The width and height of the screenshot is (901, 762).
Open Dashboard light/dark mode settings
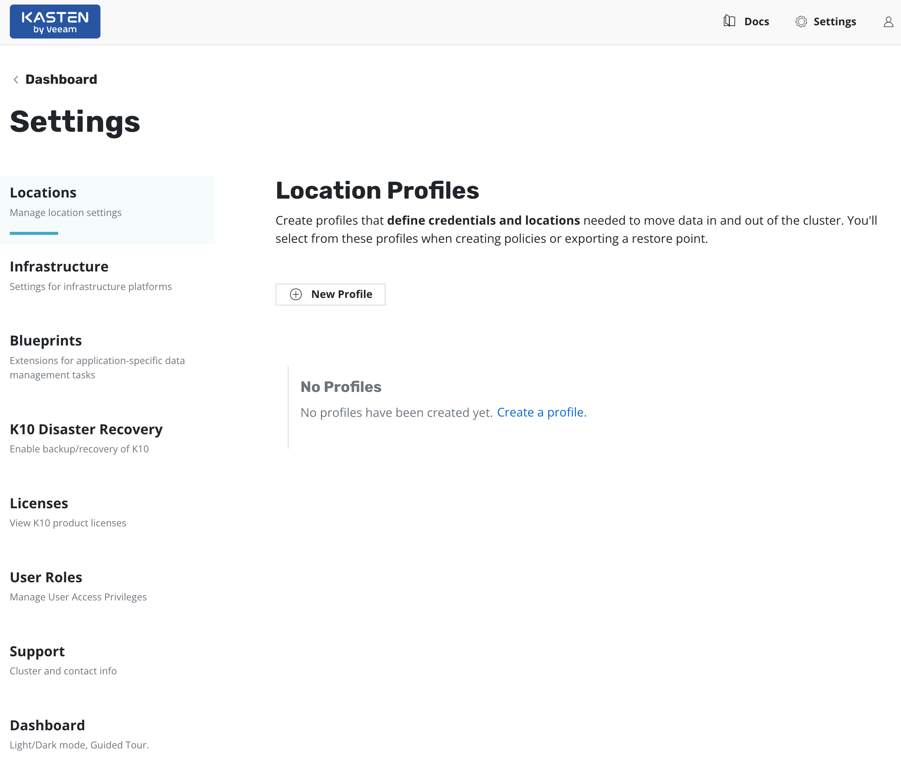coord(48,726)
